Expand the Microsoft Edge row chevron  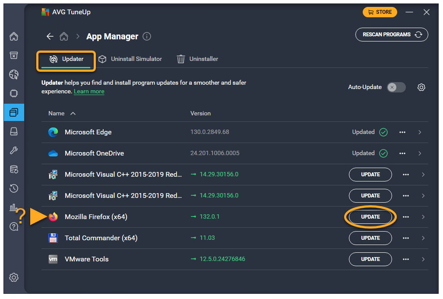pos(420,132)
